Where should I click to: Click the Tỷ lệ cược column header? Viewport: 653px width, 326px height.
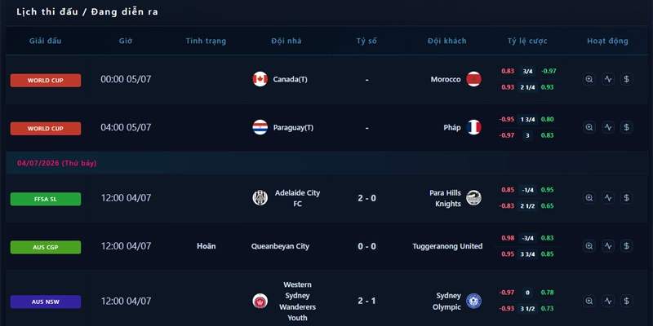click(x=527, y=41)
